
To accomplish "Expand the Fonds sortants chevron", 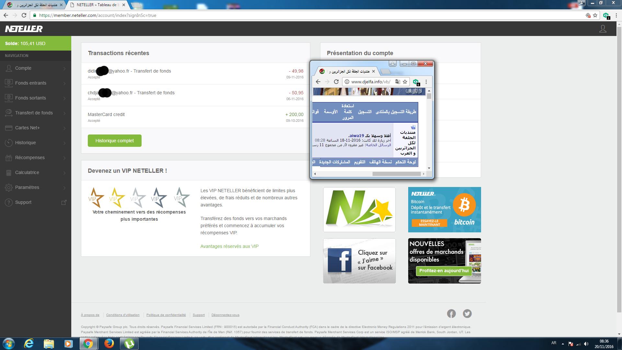I will click(64, 98).
